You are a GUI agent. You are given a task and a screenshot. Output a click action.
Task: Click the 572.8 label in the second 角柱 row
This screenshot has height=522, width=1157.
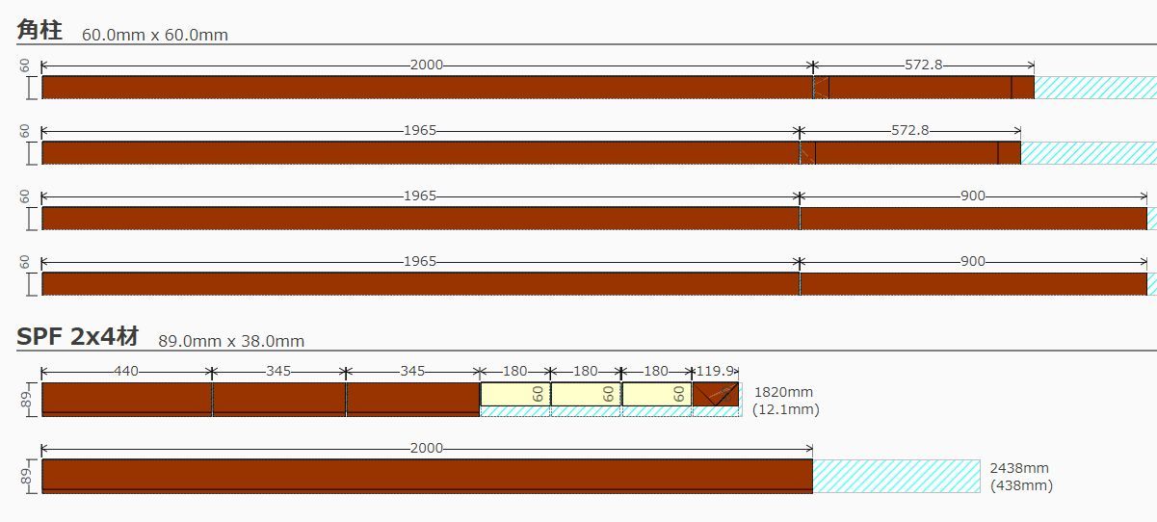coord(910,131)
